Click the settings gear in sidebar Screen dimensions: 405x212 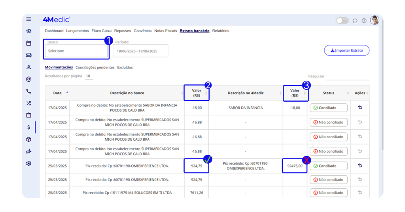point(28,164)
